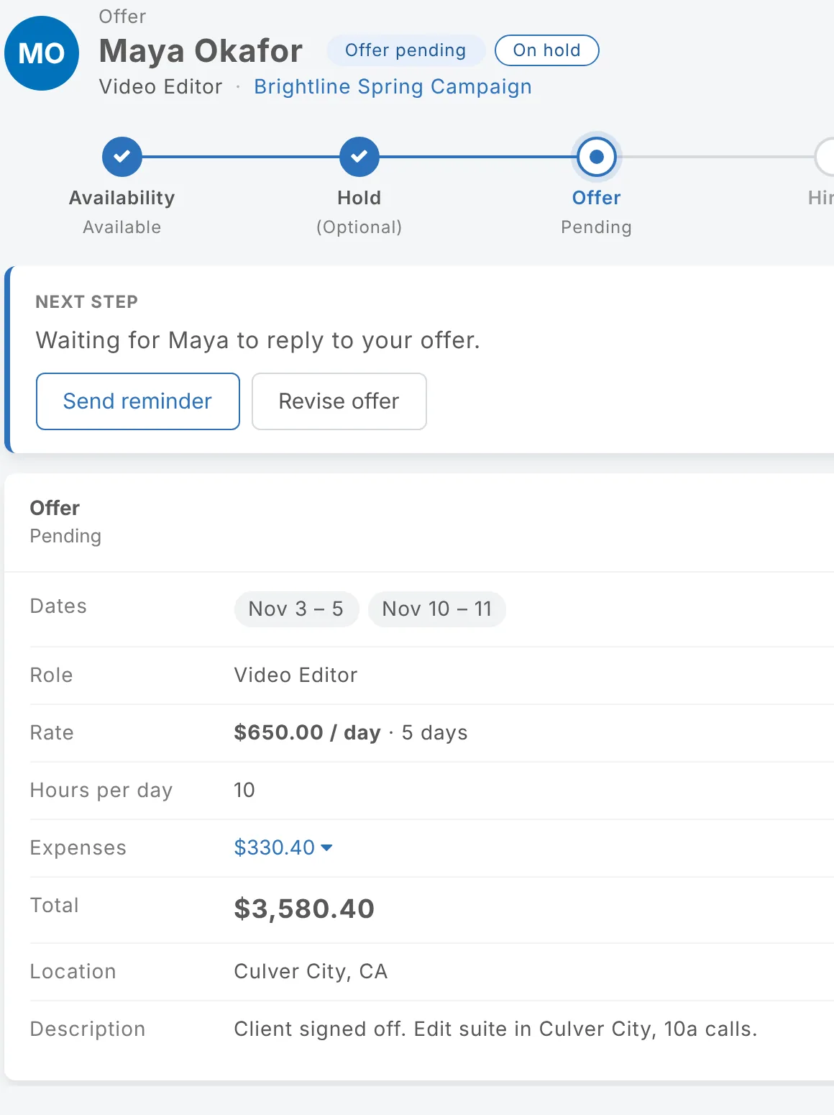Click the On hold badge
Image resolution: width=834 pixels, height=1115 pixels.
click(x=547, y=50)
